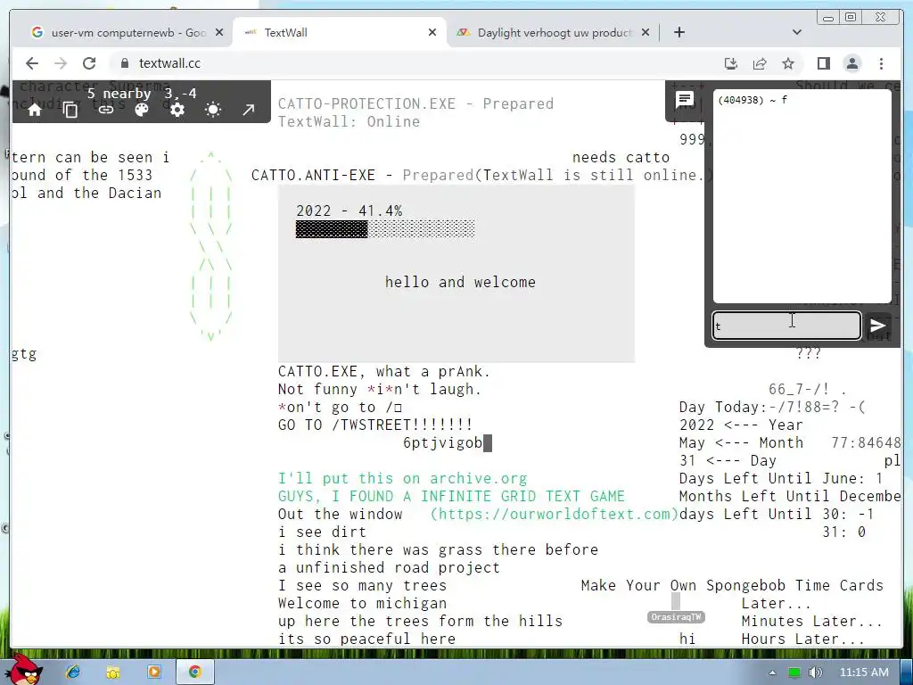913x685 pixels.
Task: Send the chat message
Action: 877,326
